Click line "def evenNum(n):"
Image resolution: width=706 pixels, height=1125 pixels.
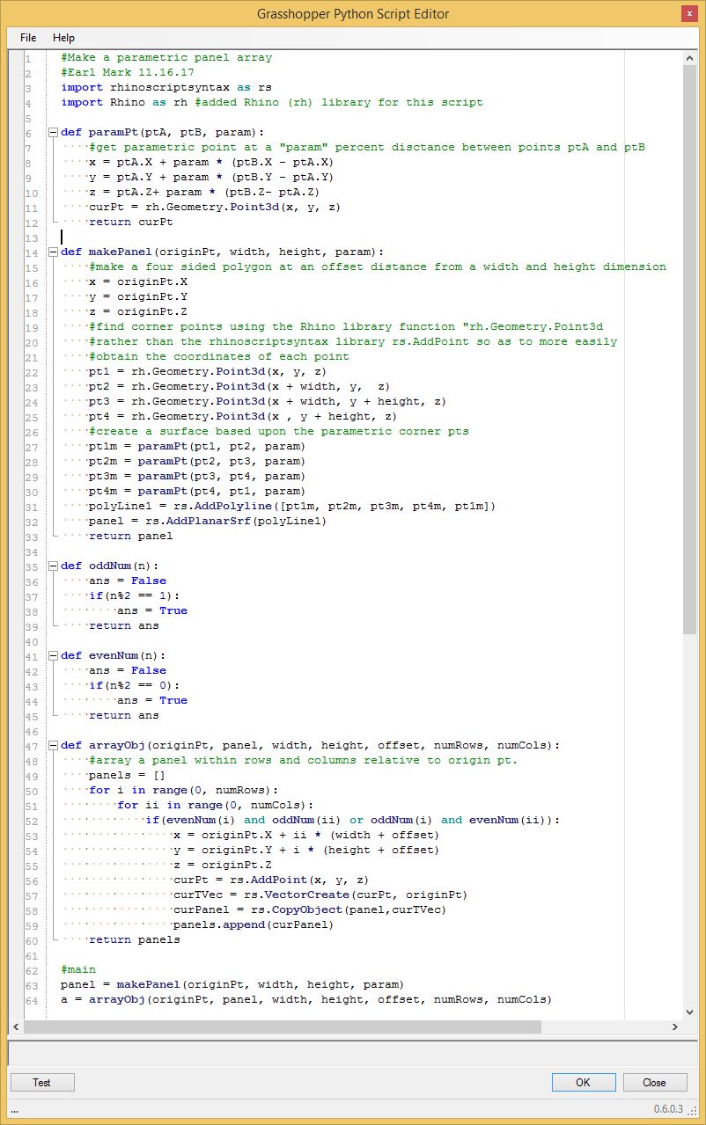click(114, 655)
